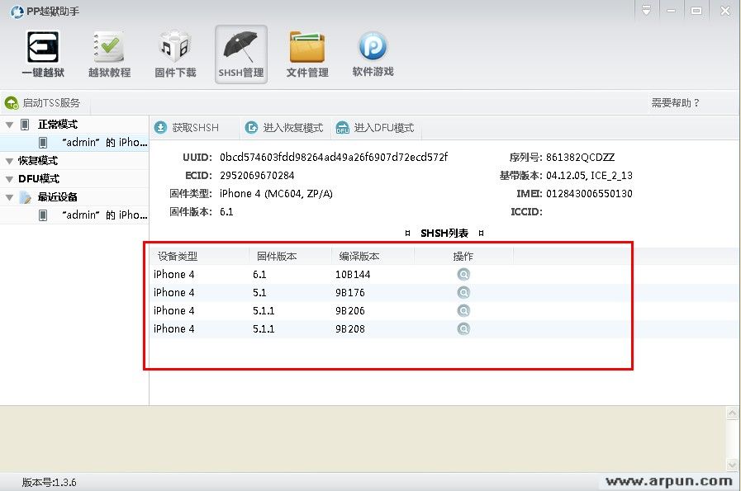Click 进入DFU模式 button
Viewport: 741px width, 491px height.
point(375,127)
